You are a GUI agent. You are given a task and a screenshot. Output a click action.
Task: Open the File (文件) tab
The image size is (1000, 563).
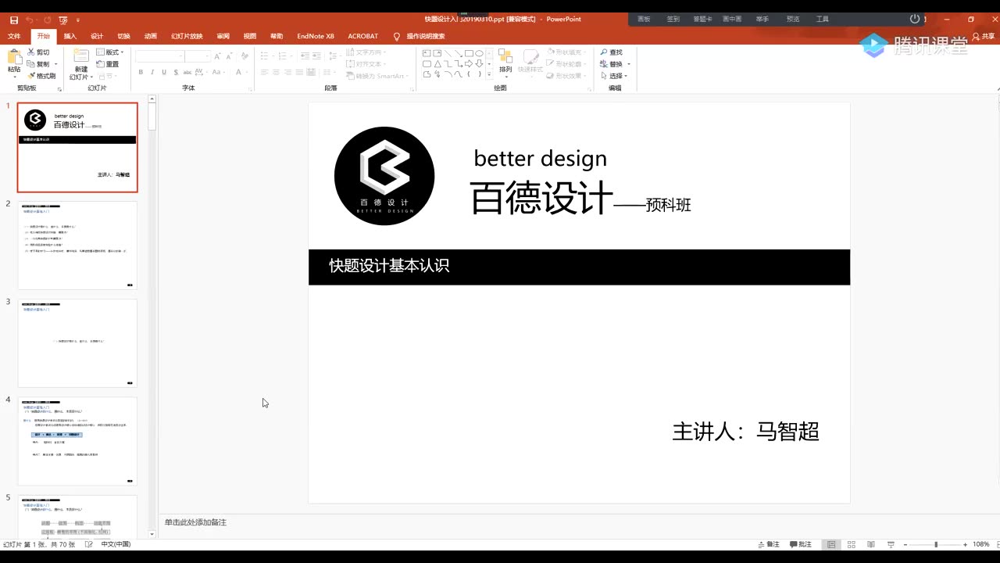tap(14, 36)
